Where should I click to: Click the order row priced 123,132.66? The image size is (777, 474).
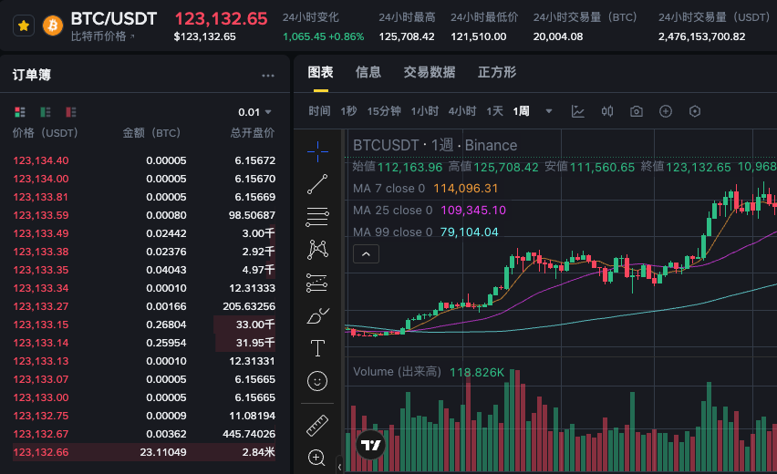(144, 452)
